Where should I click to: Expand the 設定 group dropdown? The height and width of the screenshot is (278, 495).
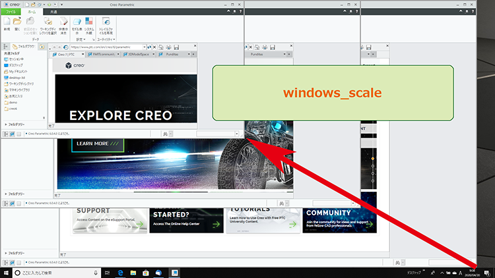tap(81, 40)
